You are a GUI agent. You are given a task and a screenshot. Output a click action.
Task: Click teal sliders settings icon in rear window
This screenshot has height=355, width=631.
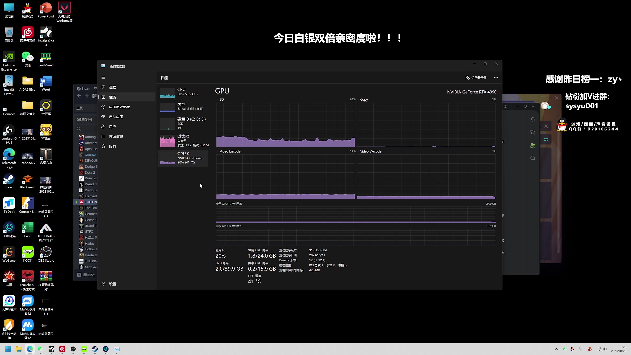[546, 140]
